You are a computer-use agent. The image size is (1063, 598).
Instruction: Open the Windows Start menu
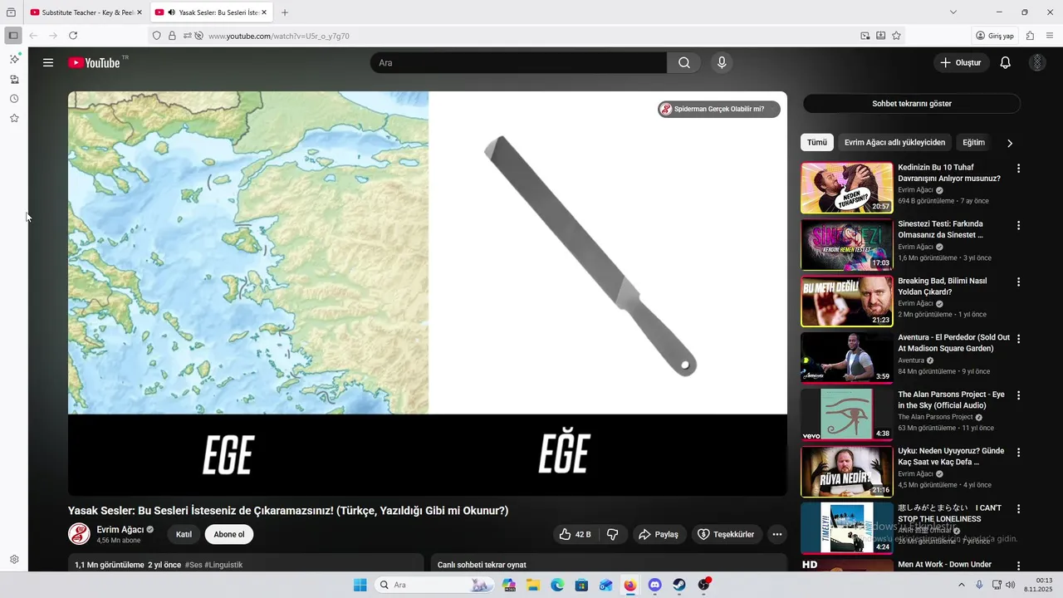pos(360,585)
